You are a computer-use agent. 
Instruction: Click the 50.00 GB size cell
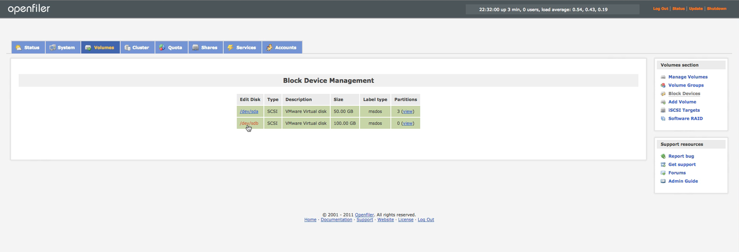(344, 111)
